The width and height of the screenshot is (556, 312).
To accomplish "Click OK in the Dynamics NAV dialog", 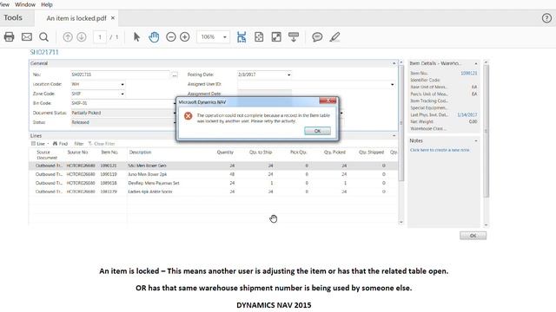I will (317, 131).
